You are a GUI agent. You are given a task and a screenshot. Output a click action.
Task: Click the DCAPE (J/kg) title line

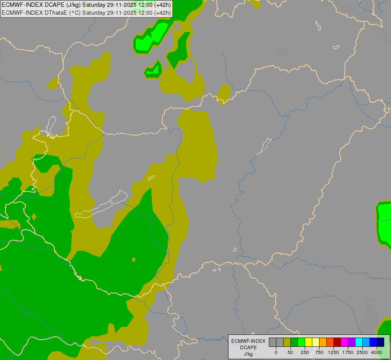86,5
